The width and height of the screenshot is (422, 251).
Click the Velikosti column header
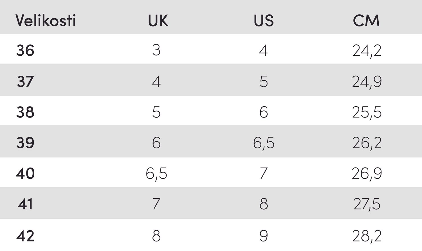click(x=46, y=21)
